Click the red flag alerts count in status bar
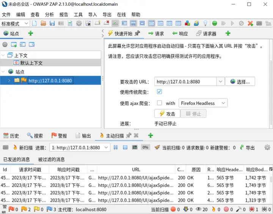The image size is (273, 214). 13,209
